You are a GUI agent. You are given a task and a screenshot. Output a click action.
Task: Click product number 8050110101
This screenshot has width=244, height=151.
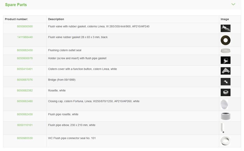coord(25,125)
